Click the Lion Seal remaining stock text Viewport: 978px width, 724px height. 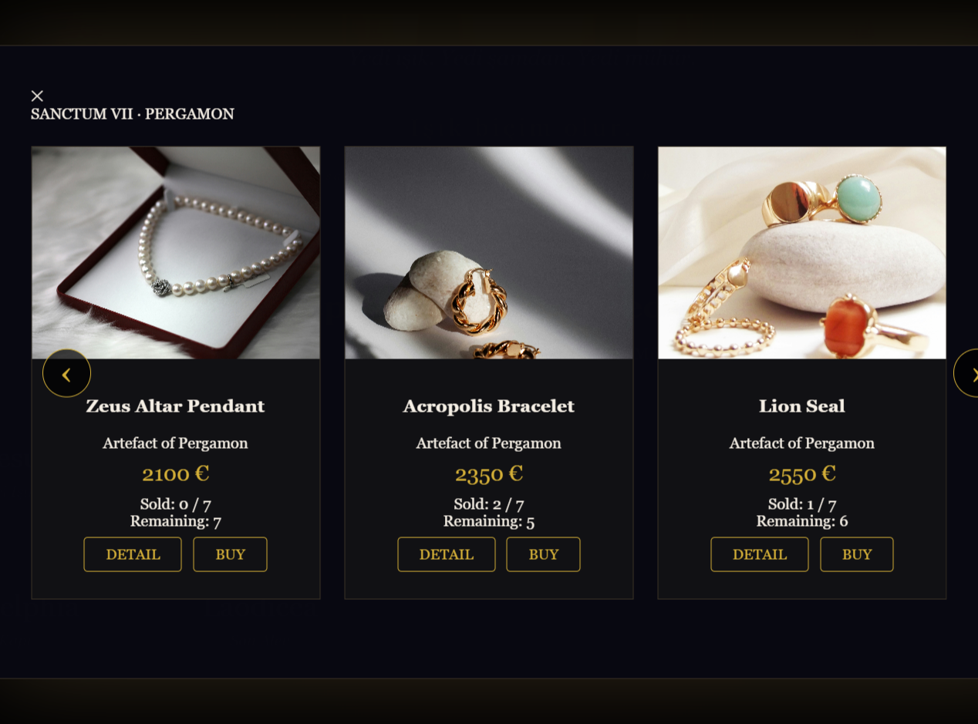point(802,521)
